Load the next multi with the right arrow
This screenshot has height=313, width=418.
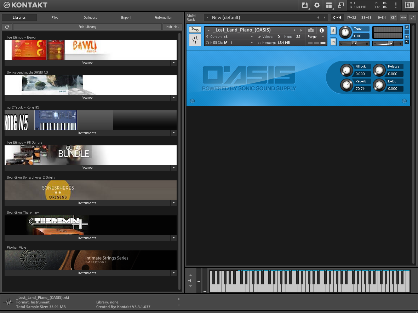click(x=325, y=18)
